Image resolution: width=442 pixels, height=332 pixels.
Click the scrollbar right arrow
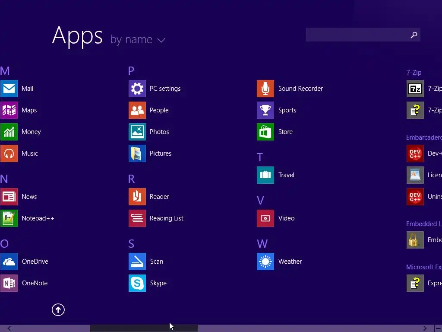click(425, 329)
